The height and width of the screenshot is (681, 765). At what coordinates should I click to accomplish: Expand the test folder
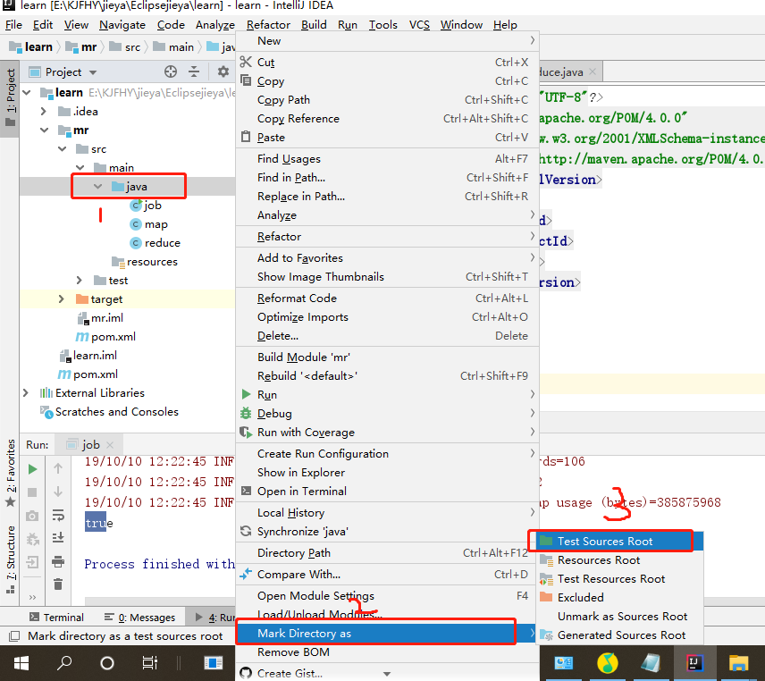click(x=79, y=280)
